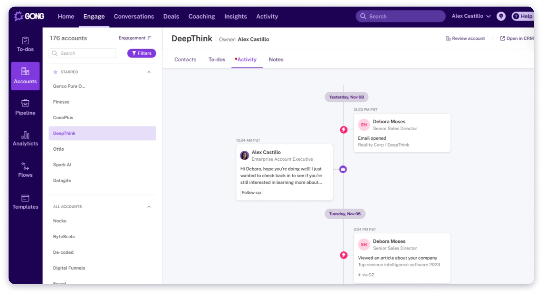Click the Follow-up tag
542x294 pixels.
251,193
